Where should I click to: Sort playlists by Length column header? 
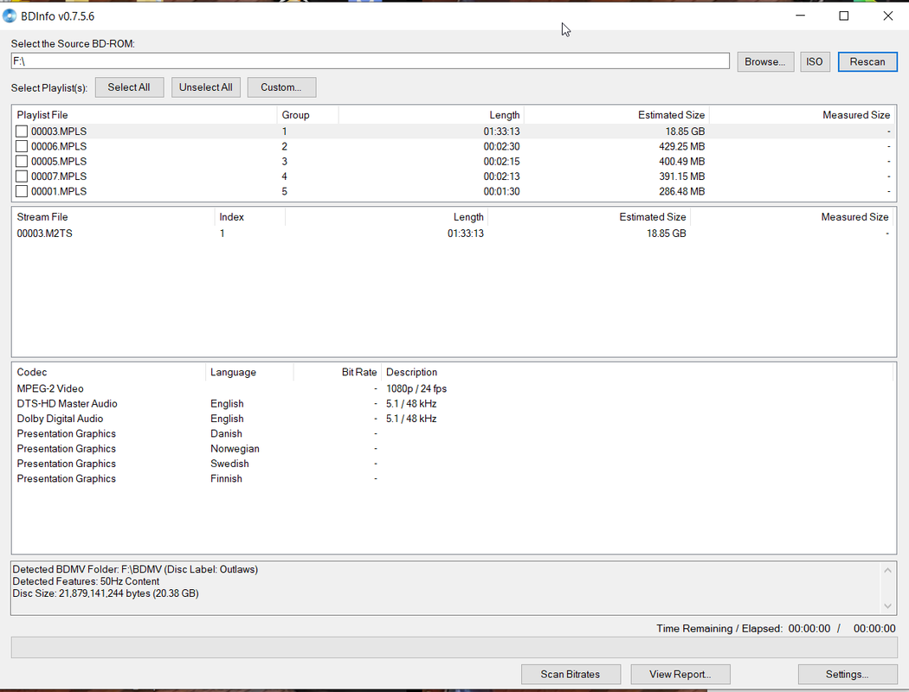point(431,115)
